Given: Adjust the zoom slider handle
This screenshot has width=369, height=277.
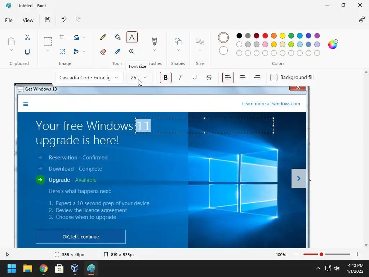Looking at the screenshot, I should point(321,254).
